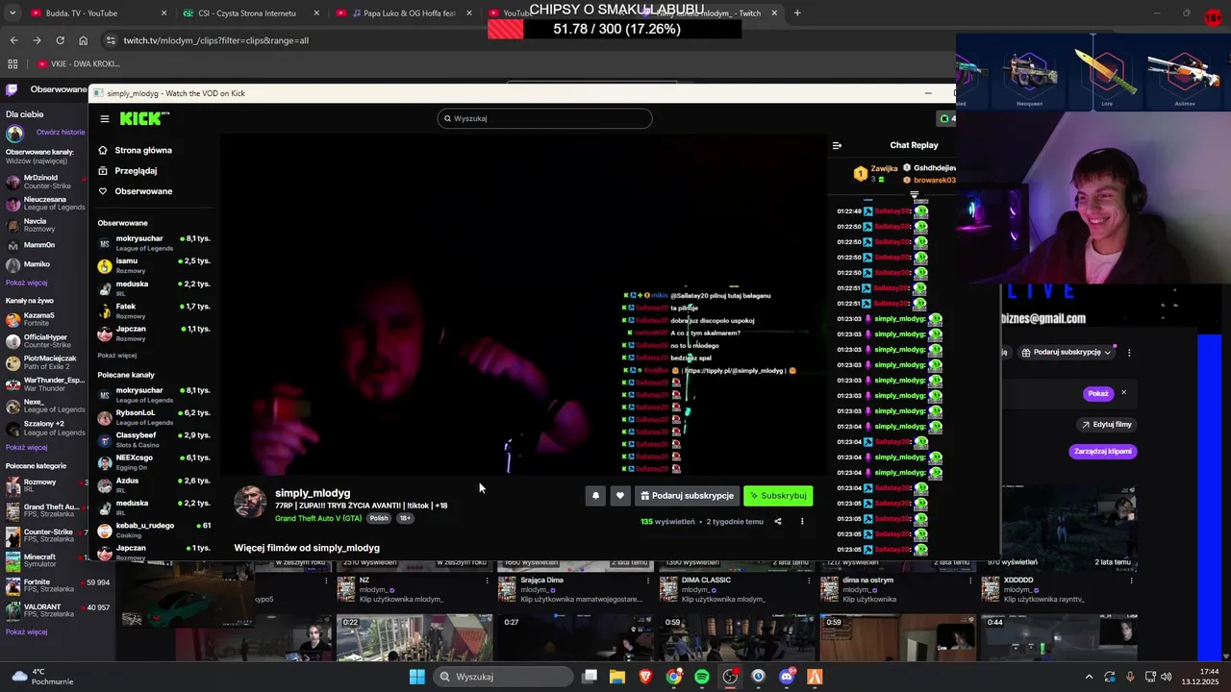Viewport: 1231px width, 692px height.
Task: Click the browser home icon
Action: tap(84, 40)
